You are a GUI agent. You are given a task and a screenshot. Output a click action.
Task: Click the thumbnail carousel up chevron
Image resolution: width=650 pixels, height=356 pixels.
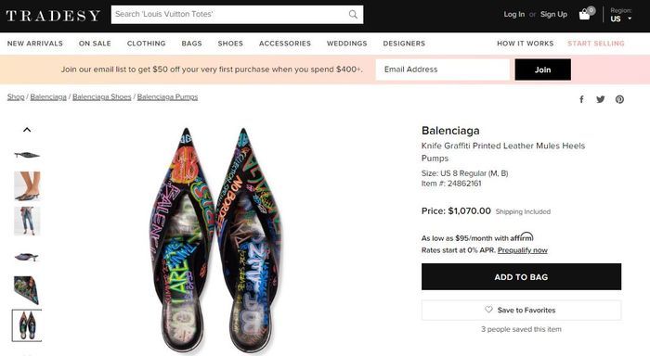tap(27, 130)
